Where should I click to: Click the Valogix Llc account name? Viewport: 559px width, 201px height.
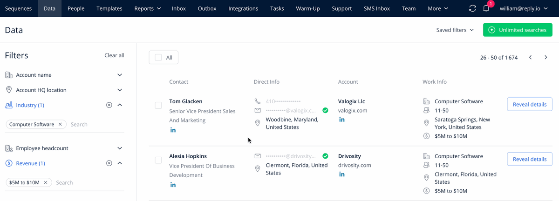pyautogui.click(x=352, y=101)
